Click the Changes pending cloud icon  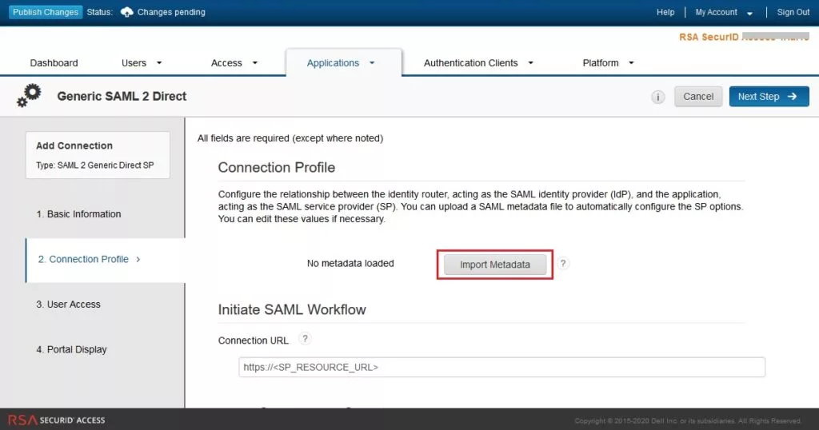(x=126, y=12)
